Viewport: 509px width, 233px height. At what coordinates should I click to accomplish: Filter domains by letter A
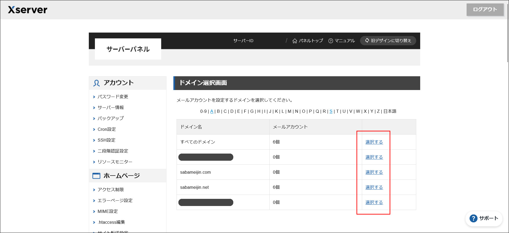(x=212, y=111)
